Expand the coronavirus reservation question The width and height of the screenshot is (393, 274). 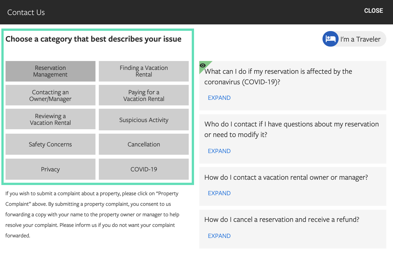pos(219,98)
